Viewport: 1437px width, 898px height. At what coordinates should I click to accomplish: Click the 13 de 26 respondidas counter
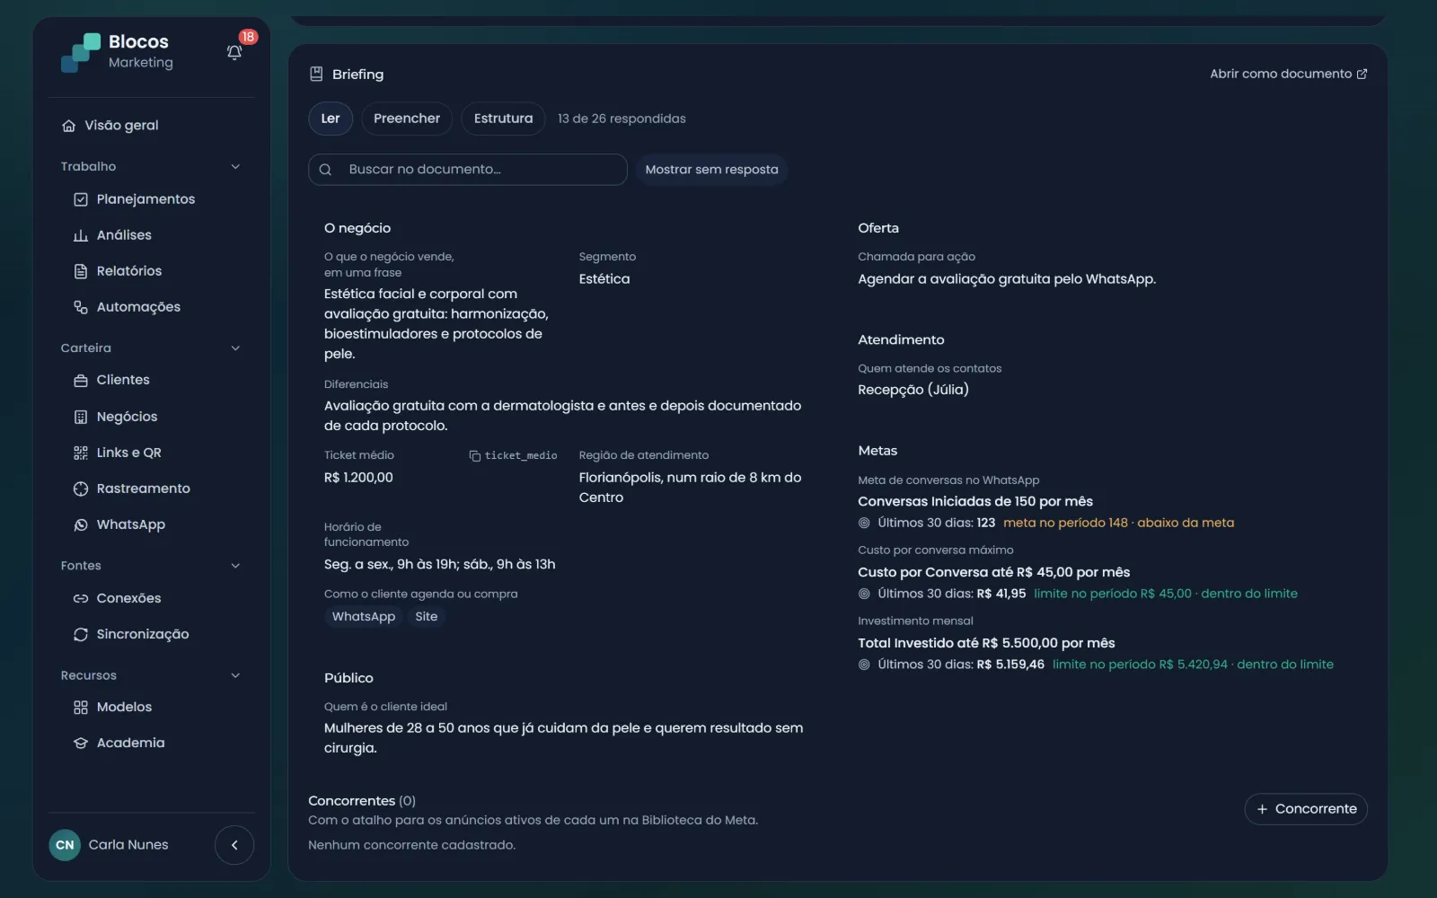(x=622, y=119)
